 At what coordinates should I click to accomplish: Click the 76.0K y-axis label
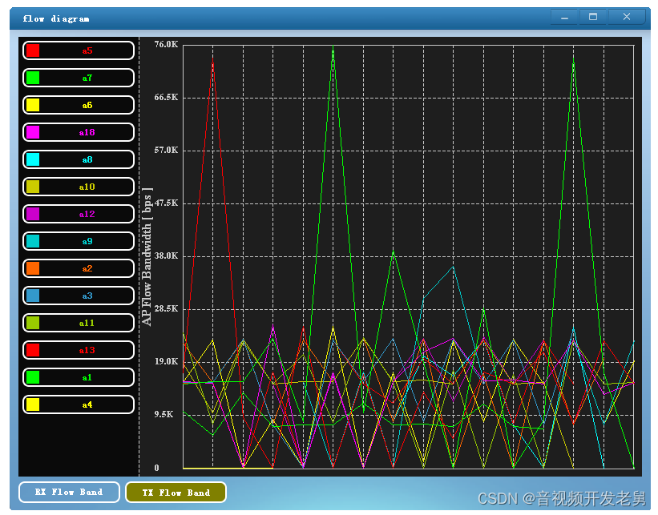(166, 44)
